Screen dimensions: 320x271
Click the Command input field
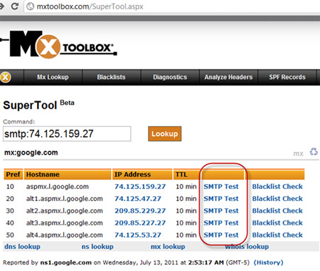(67, 134)
